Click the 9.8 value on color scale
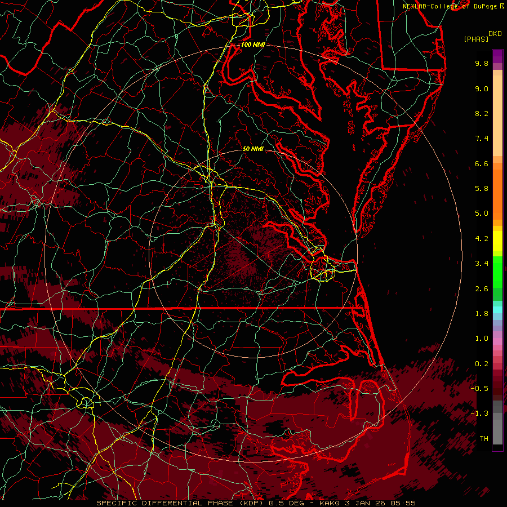The image size is (507, 507). [x=482, y=63]
